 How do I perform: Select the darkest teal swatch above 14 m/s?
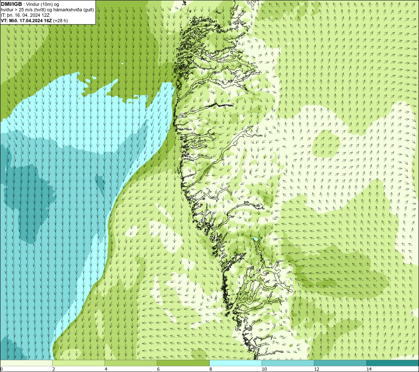(393, 363)
